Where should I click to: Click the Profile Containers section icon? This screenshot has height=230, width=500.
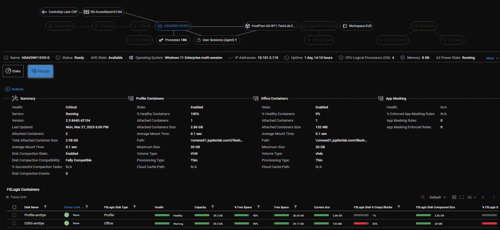[x=131, y=98]
